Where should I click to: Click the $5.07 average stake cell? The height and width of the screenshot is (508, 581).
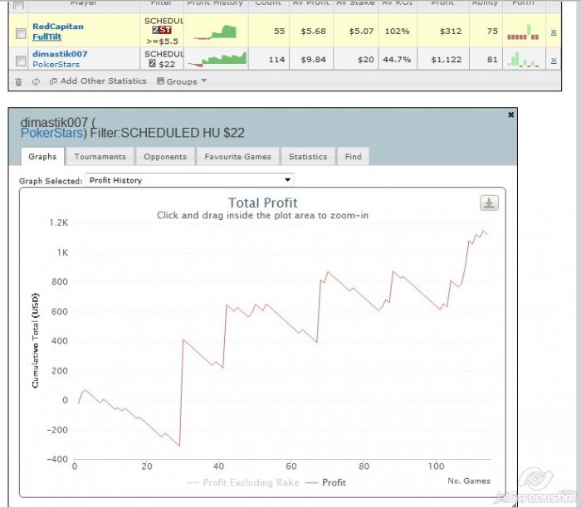click(361, 31)
